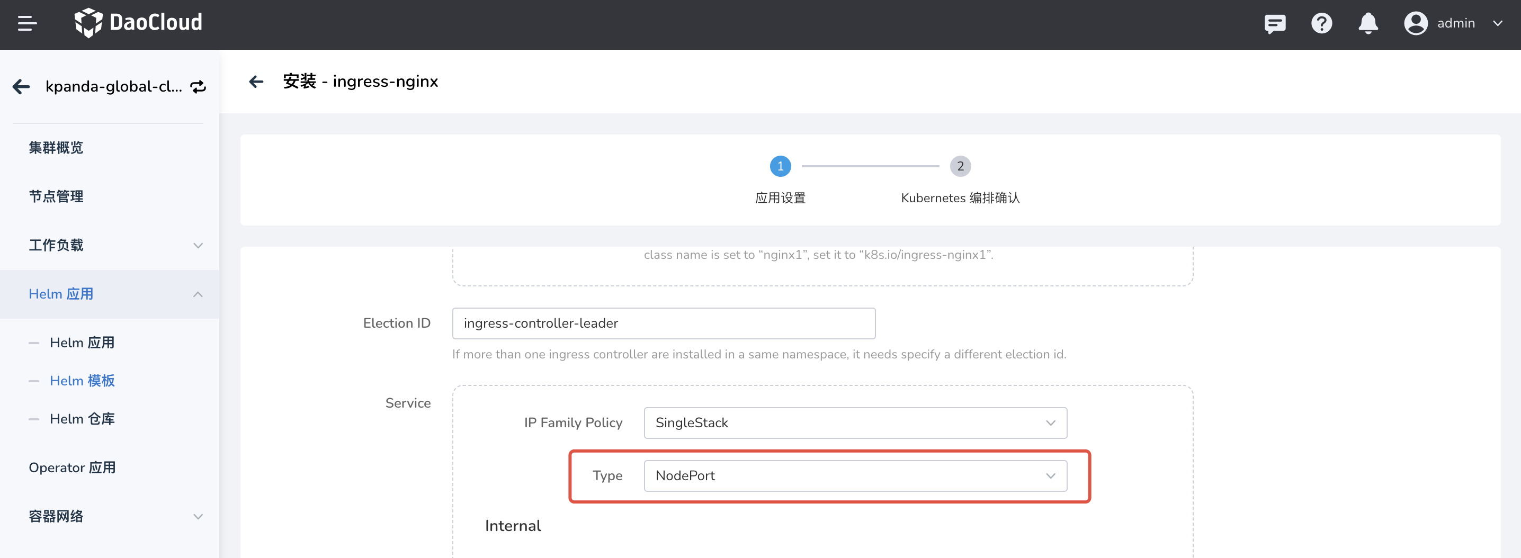Open the help question mark icon
The image size is (1521, 558).
[1322, 23]
